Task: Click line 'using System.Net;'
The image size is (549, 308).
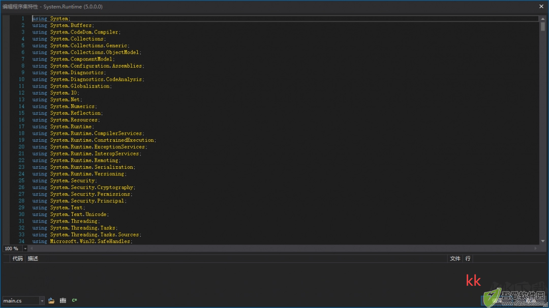Action: 57,100
